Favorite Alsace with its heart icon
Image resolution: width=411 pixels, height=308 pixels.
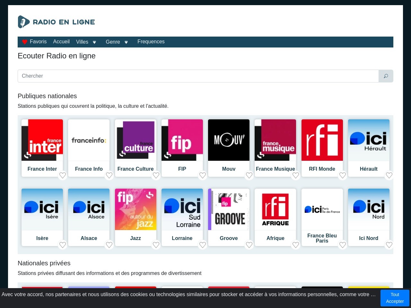coord(109,245)
